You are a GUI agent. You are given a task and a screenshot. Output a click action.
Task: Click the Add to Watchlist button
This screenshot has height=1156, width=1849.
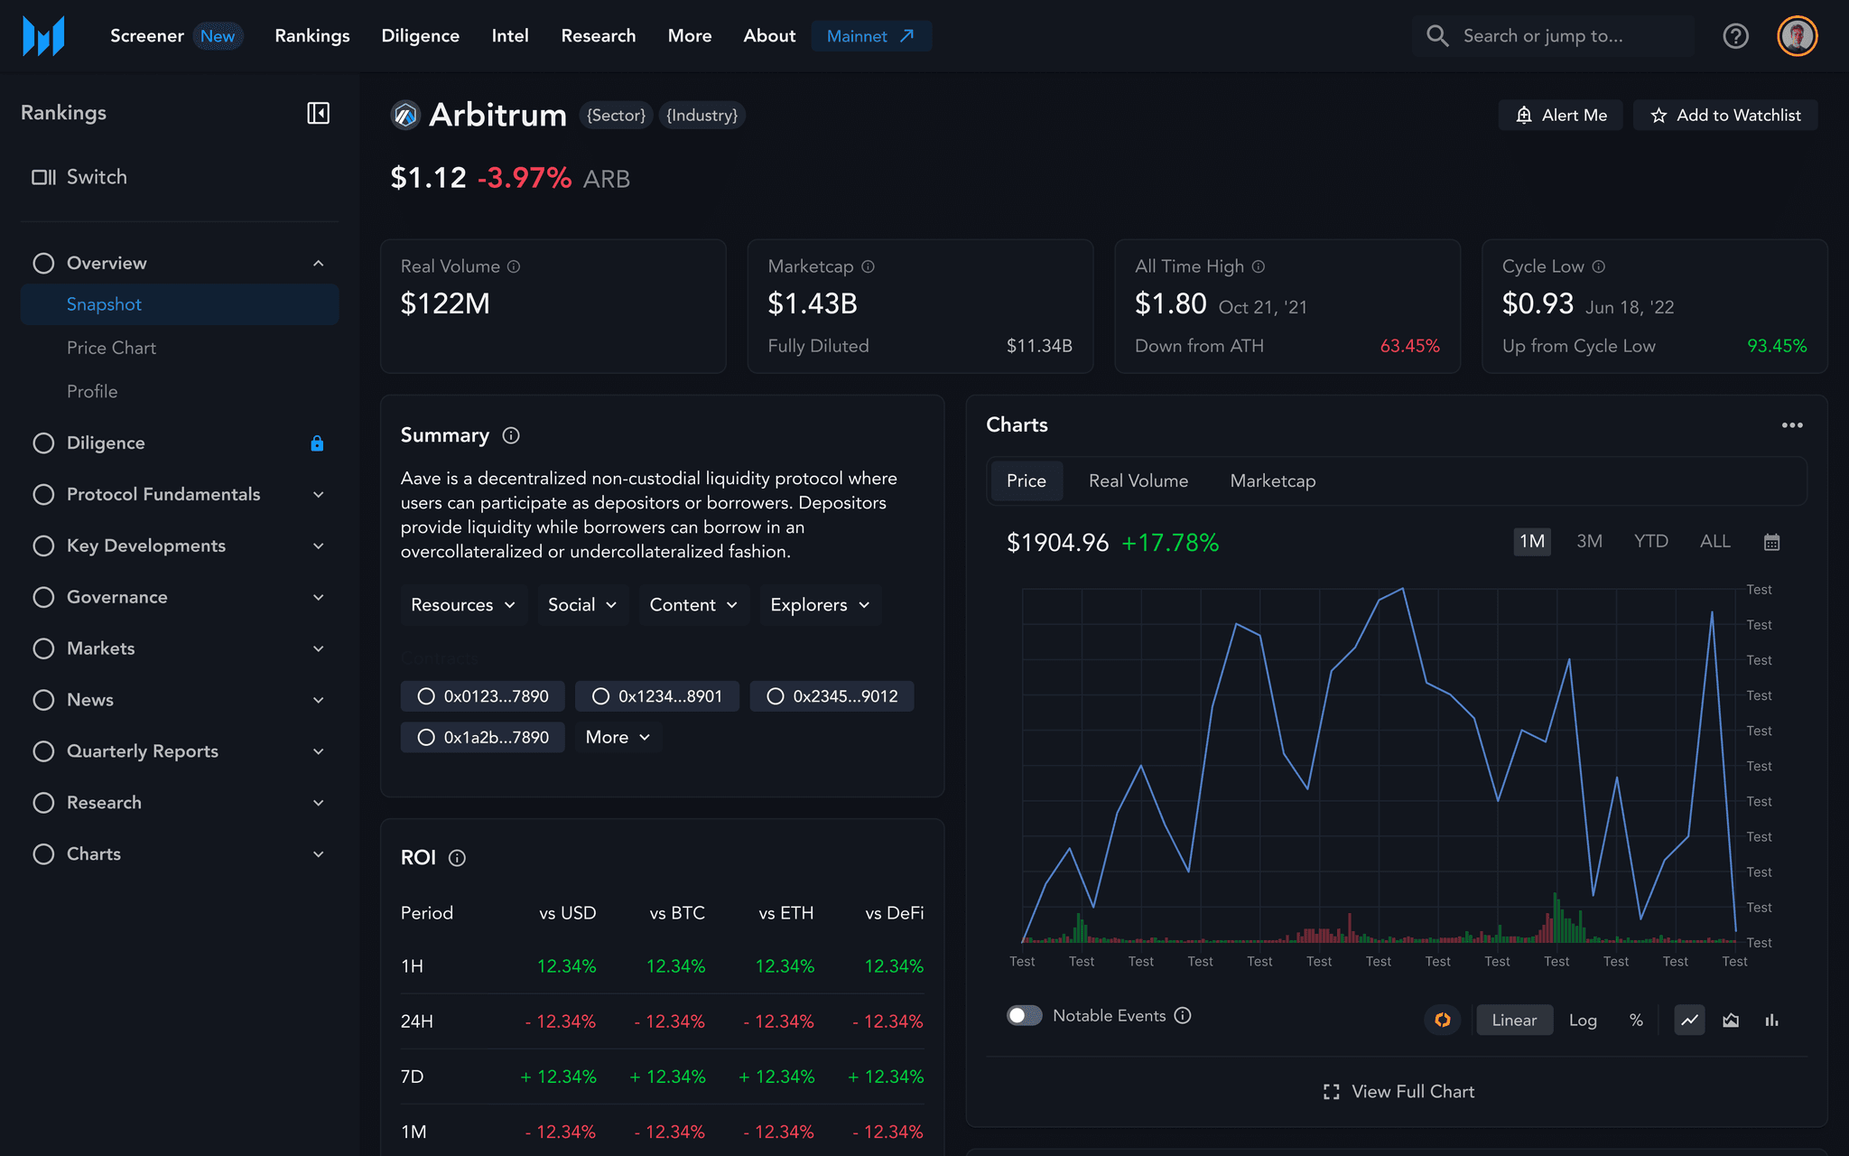1724,116
